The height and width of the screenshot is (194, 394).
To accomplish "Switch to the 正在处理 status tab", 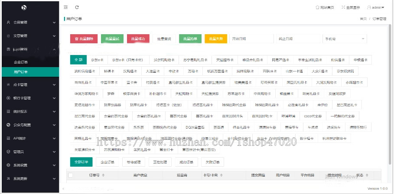I will click(160, 162).
